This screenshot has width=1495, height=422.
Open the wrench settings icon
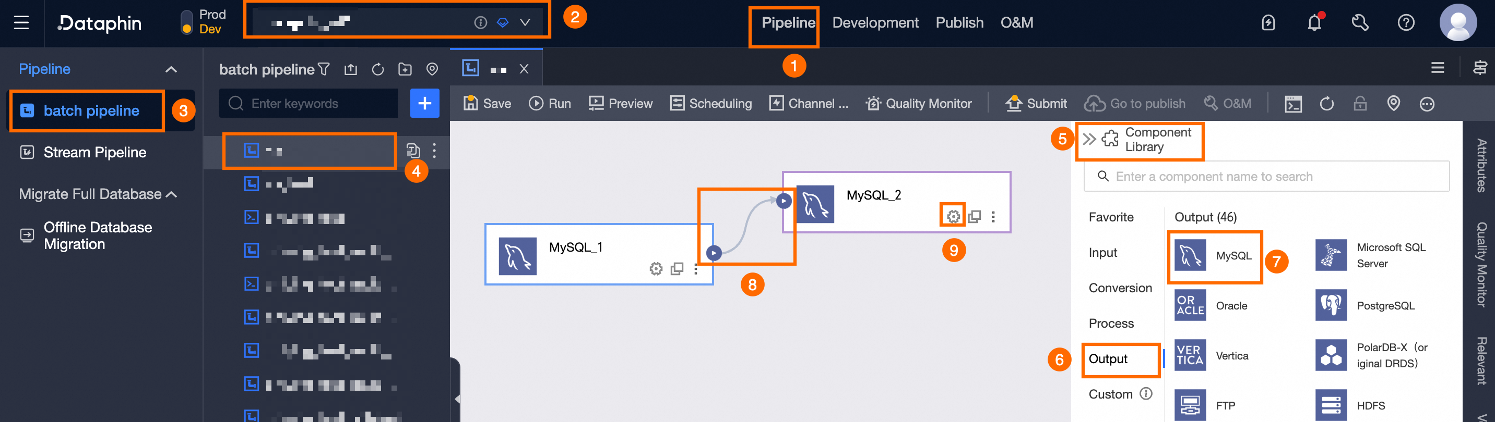click(1360, 22)
